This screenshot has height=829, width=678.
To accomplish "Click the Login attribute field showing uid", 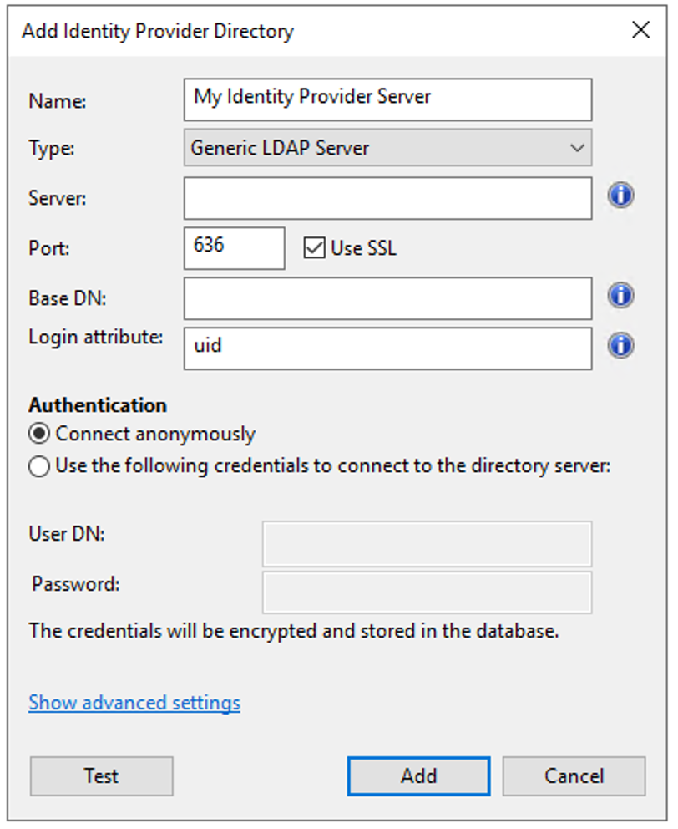I will [388, 348].
